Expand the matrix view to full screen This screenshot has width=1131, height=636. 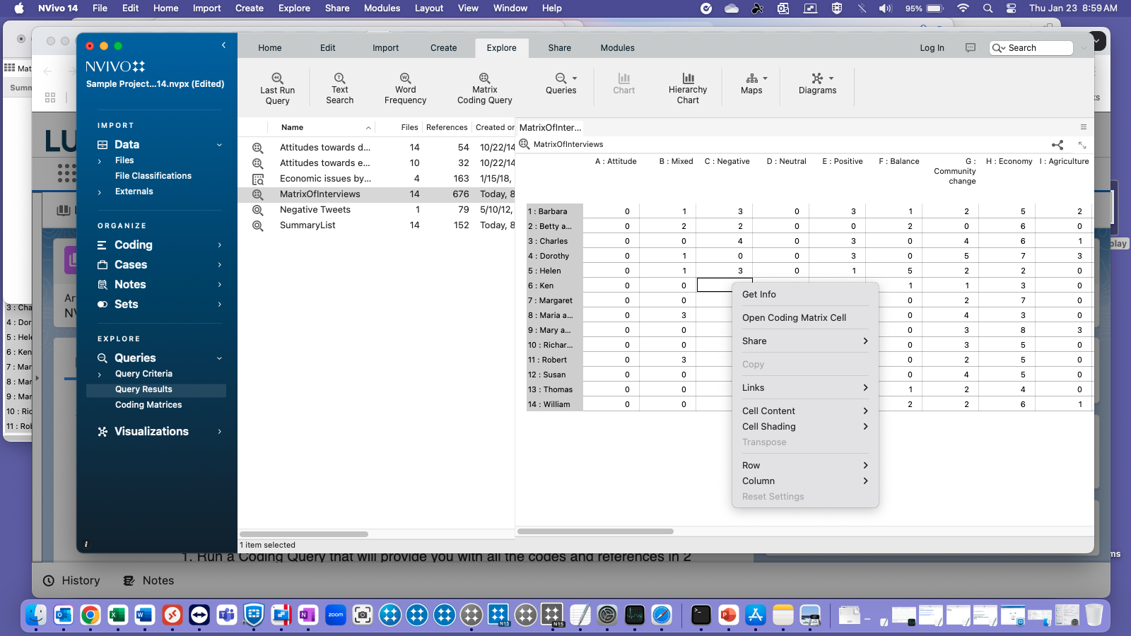1084,144
